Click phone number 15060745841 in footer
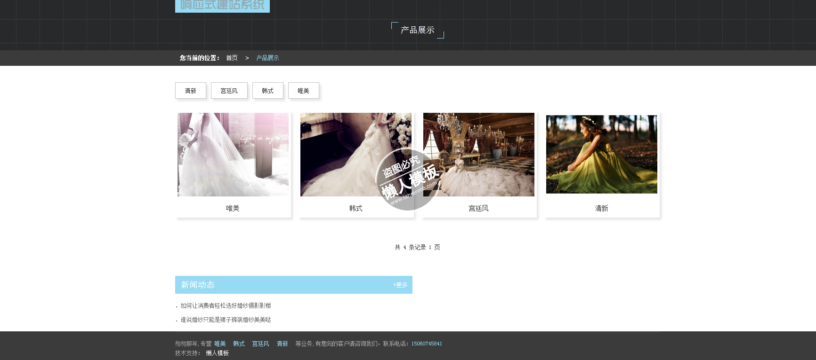 427,344
